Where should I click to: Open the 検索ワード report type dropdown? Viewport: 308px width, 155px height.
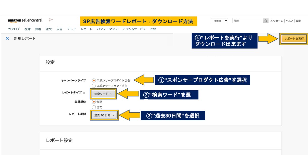click(x=104, y=94)
